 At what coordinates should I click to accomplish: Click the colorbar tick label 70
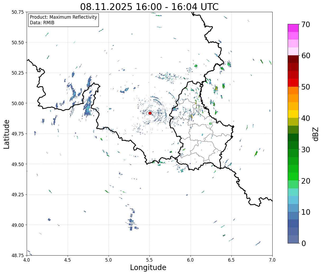[x=306, y=25]
